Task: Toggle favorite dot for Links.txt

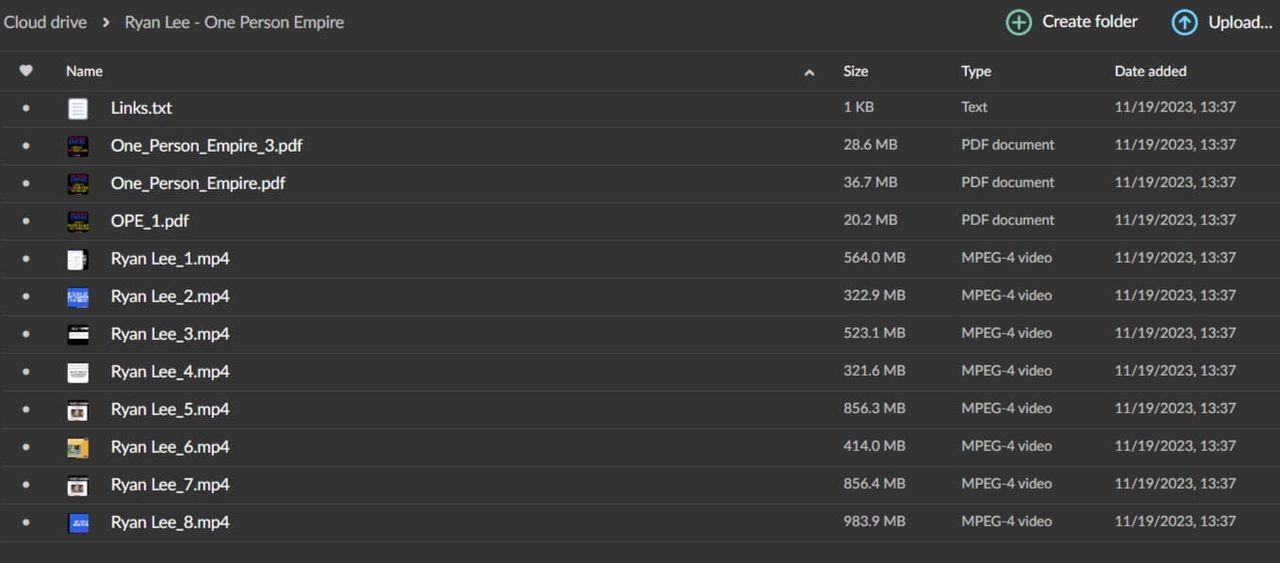Action: [25, 108]
